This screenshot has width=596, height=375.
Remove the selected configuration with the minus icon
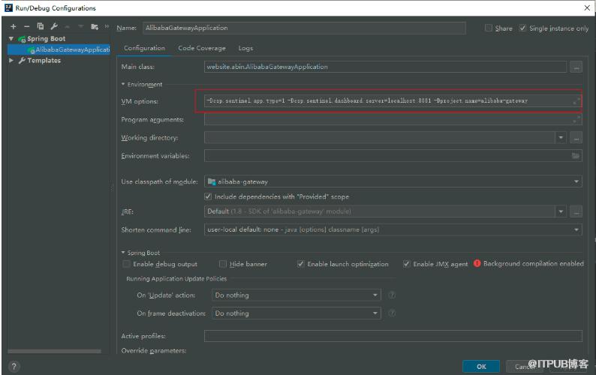pyautogui.click(x=26, y=26)
